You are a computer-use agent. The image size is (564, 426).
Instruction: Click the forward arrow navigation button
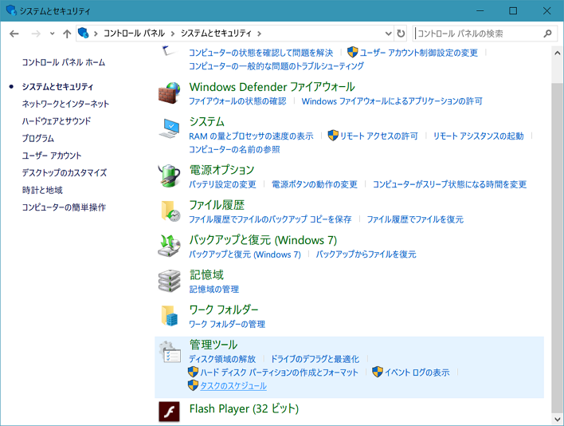coord(36,34)
